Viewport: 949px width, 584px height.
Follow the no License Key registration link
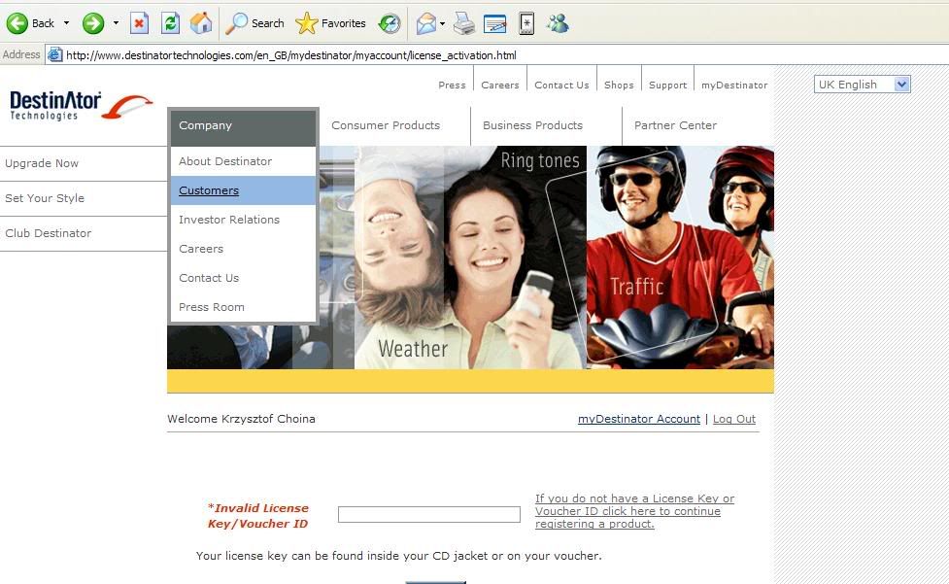click(634, 511)
